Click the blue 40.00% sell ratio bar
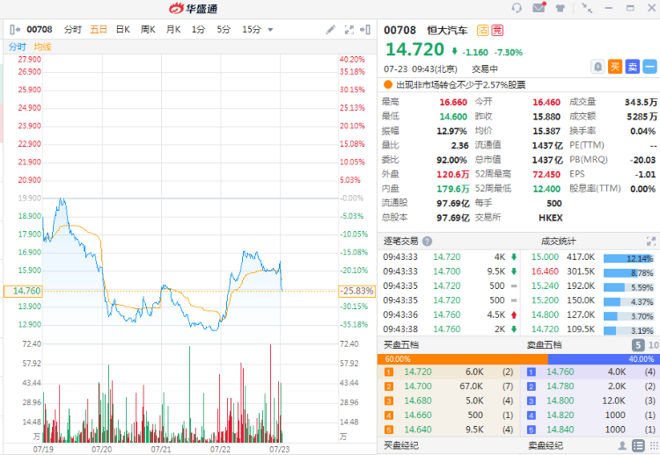Viewport: 660px width, 455px height. point(604,359)
